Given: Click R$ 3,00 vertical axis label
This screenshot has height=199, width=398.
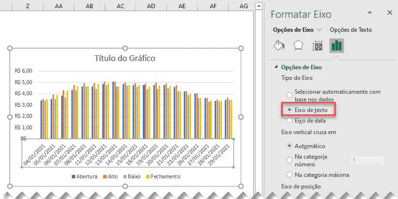Looking at the screenshot, I should point(24,105).
